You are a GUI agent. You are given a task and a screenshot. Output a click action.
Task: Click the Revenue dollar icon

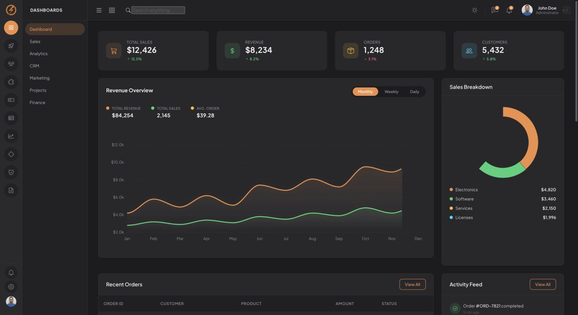pos(232,51)
